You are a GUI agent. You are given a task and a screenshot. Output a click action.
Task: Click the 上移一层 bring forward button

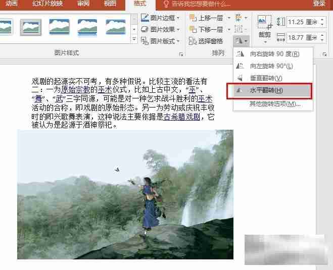click(207, 18)
